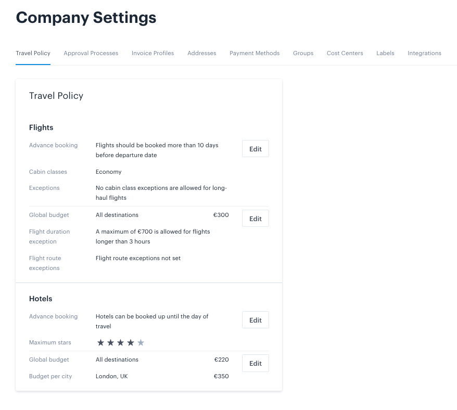Click the fourth filled star rating
Viewport: 457px width, 410px height.
131,342
